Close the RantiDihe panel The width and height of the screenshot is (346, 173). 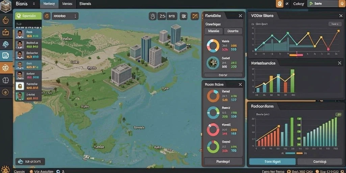tap(240, 16)
